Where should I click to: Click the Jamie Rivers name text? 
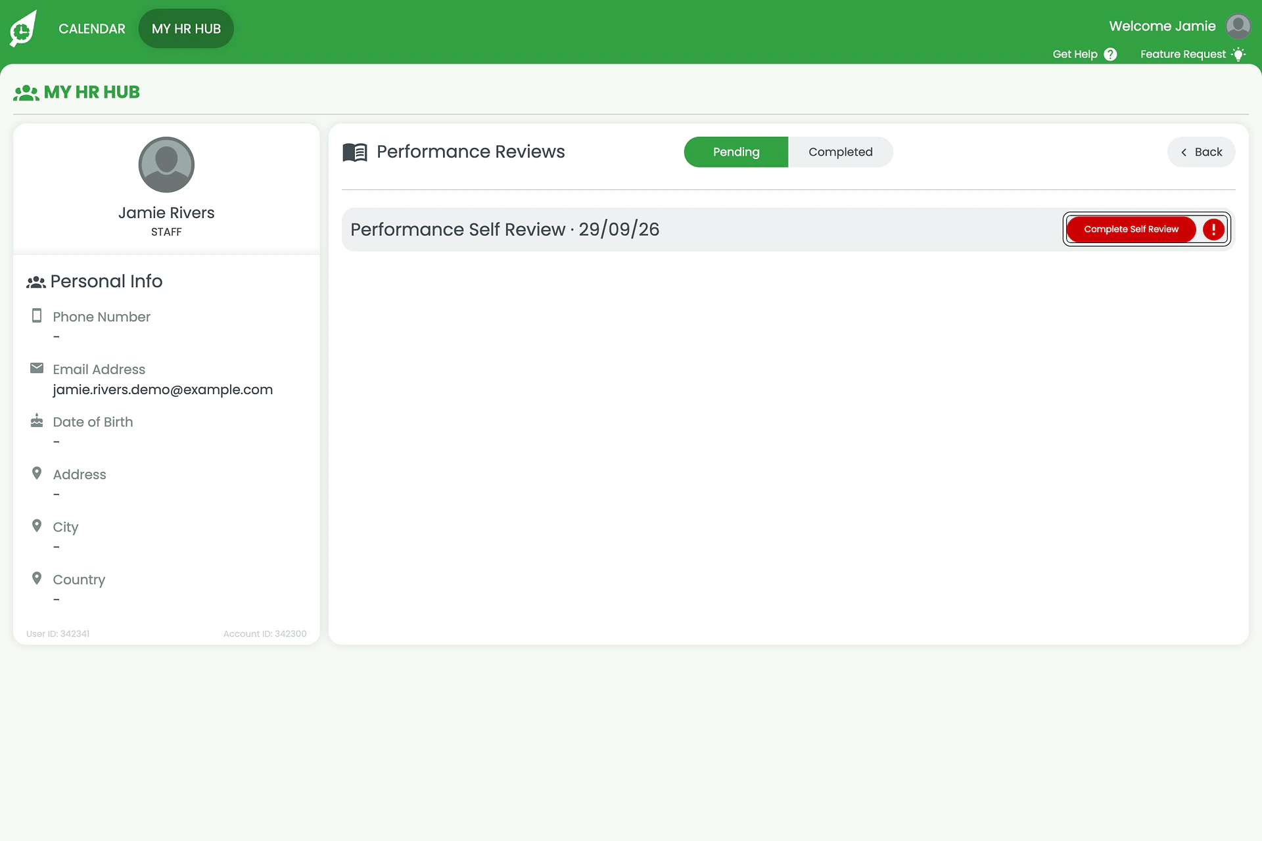click(166, 213)
